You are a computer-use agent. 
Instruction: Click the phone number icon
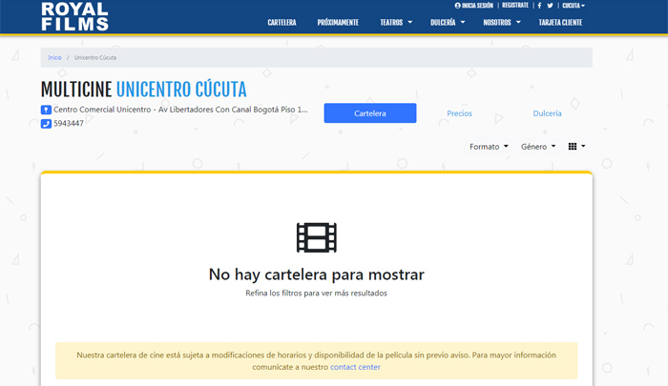[x=46, y=124]
